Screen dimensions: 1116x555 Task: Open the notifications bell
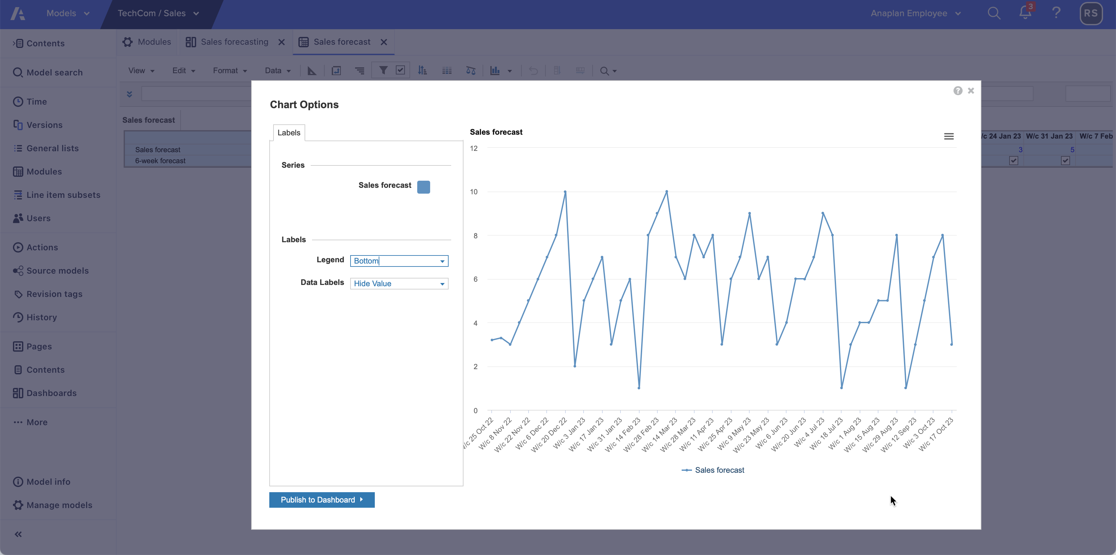coord(1025,13)
